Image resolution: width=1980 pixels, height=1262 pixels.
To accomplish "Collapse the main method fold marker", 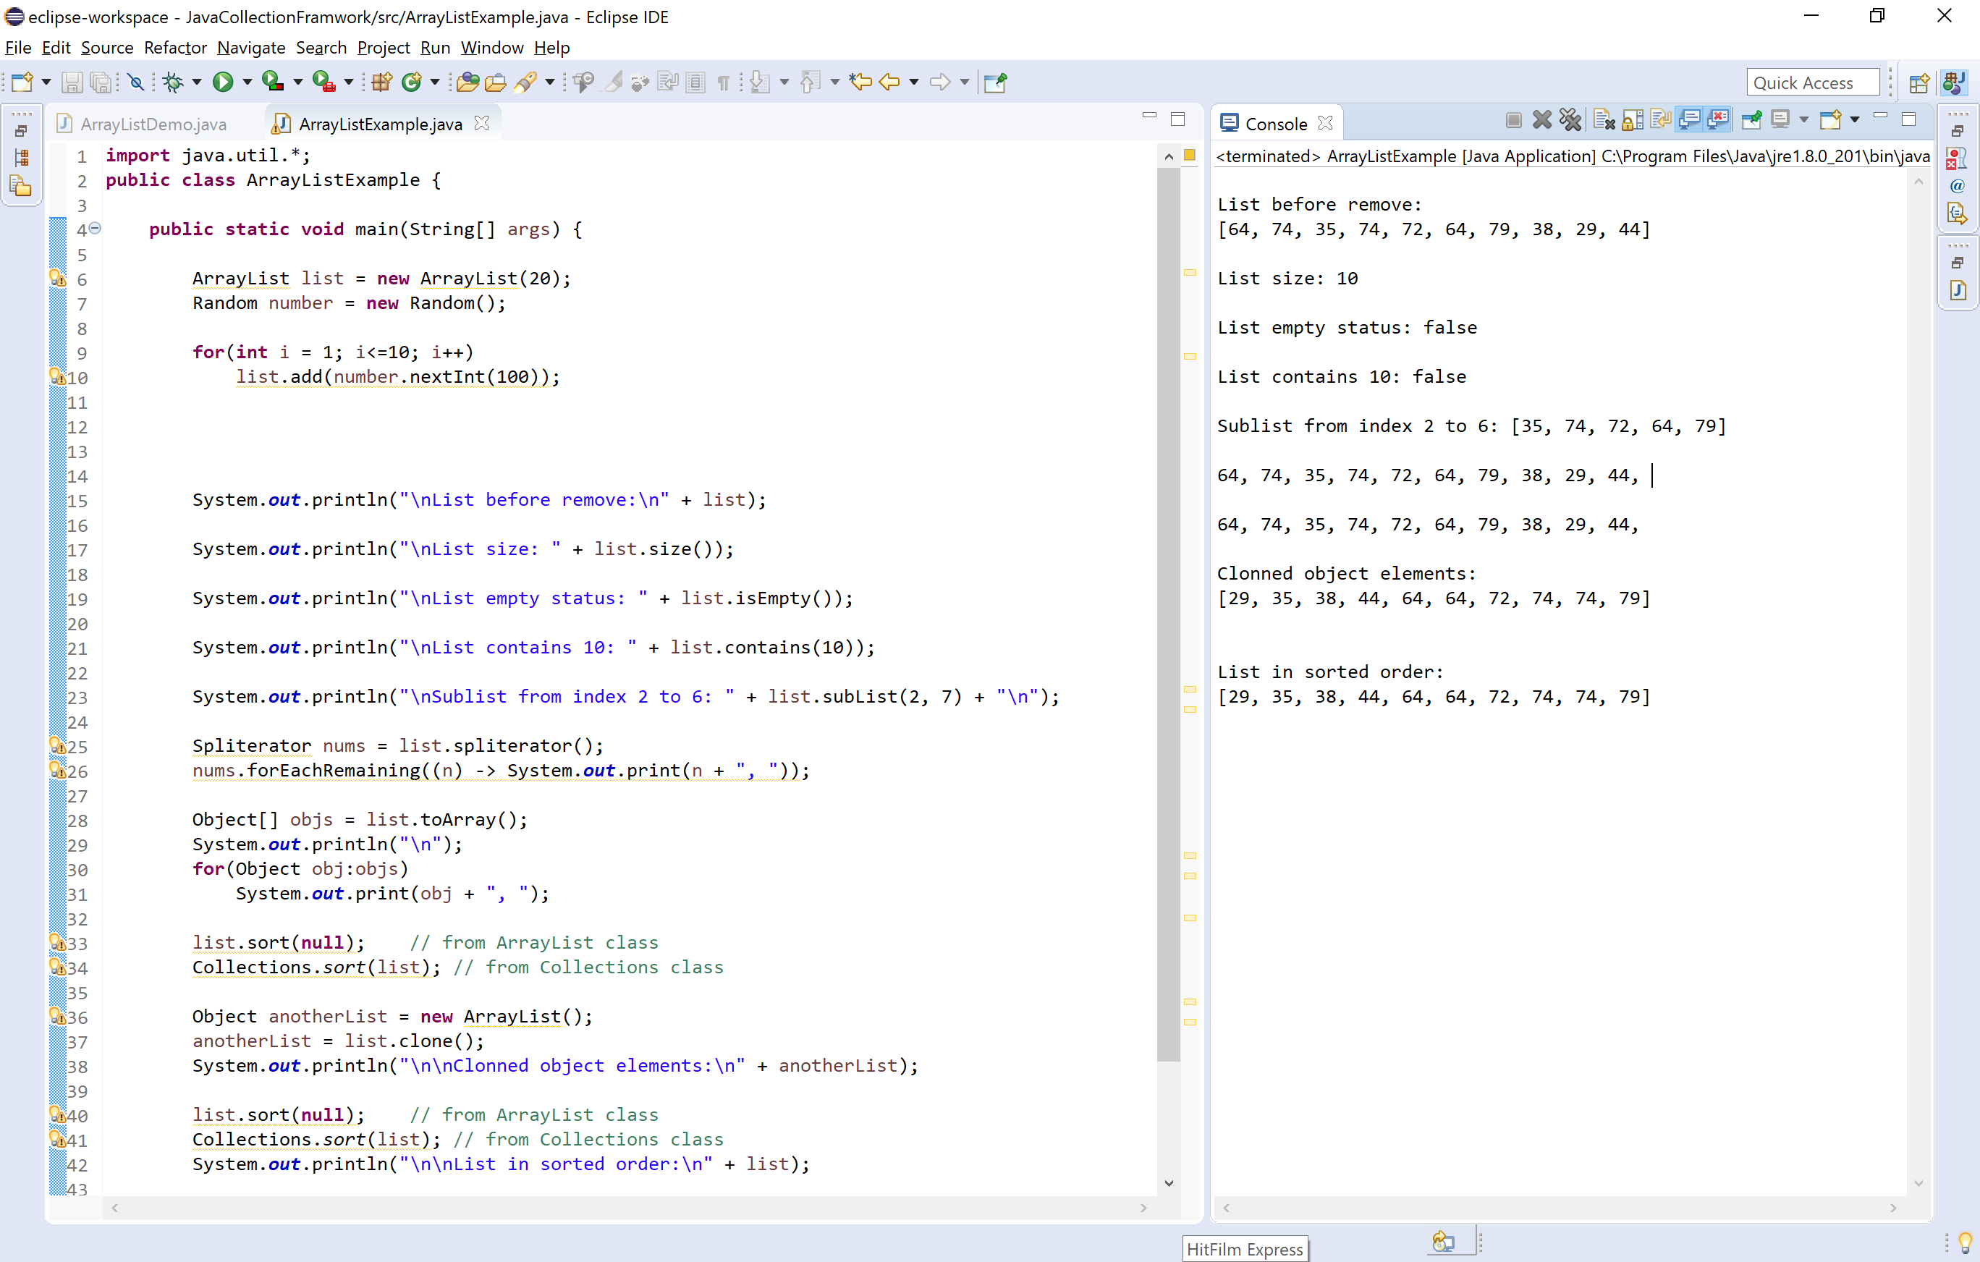I will [x=96, y=229].
